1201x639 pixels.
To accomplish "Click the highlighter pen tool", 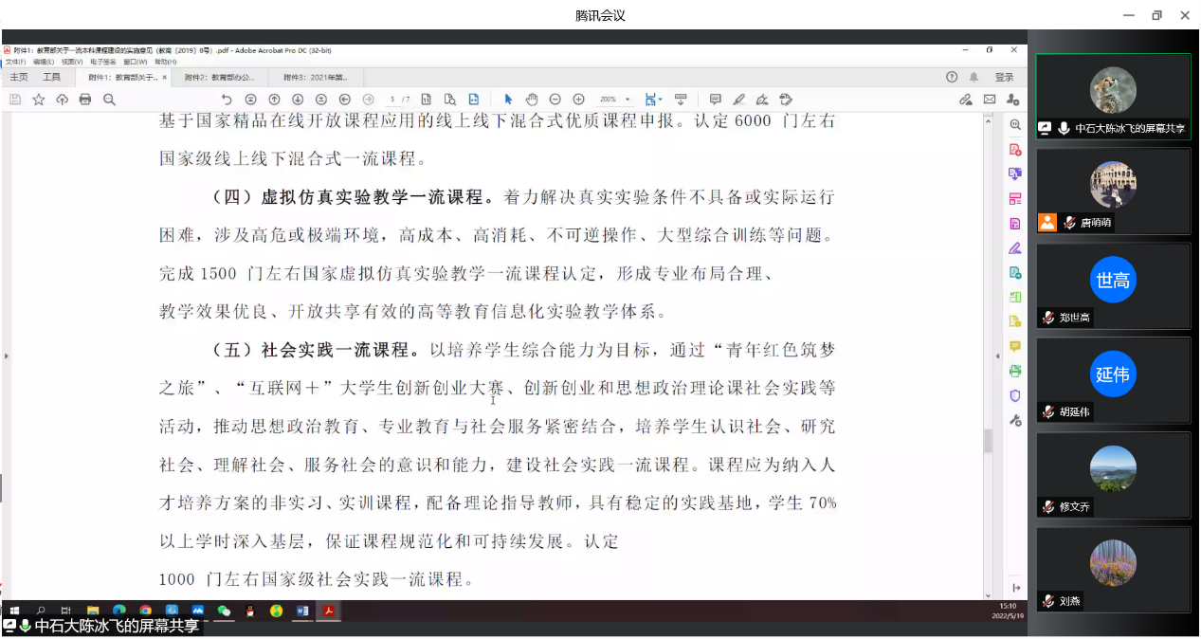I will (738, 100).
